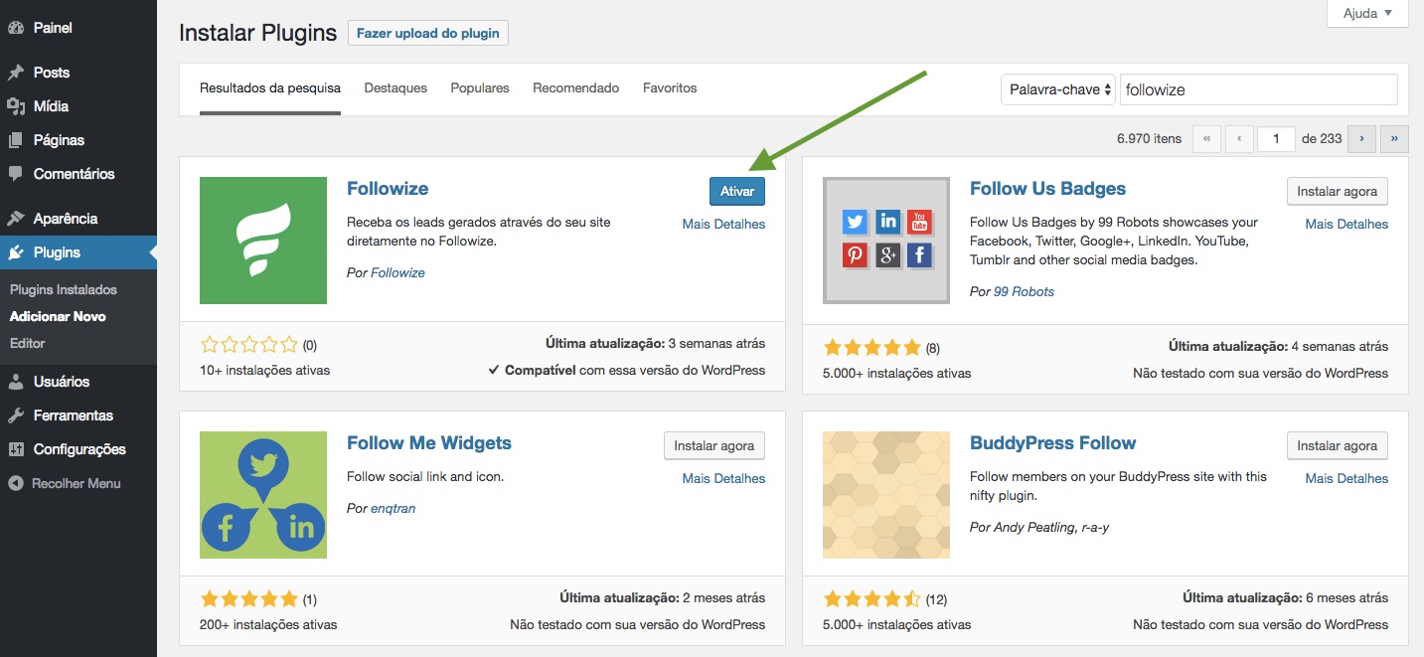The width and height of the screenshot is (1424, 657).
Task: Click the Follow Me Widgets star rating
Action: coord(249,599)
